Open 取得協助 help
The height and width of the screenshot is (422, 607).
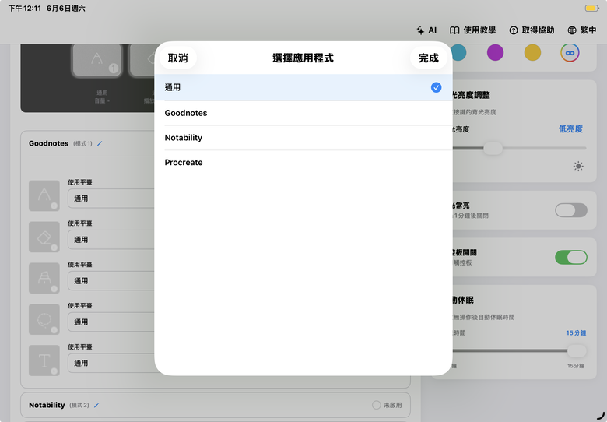[x=532, y=30]
